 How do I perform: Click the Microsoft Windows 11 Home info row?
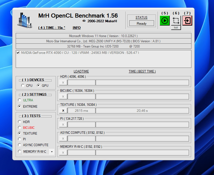point(103,36)
